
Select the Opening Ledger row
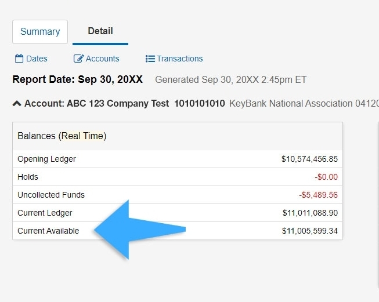tap(178, 159)
